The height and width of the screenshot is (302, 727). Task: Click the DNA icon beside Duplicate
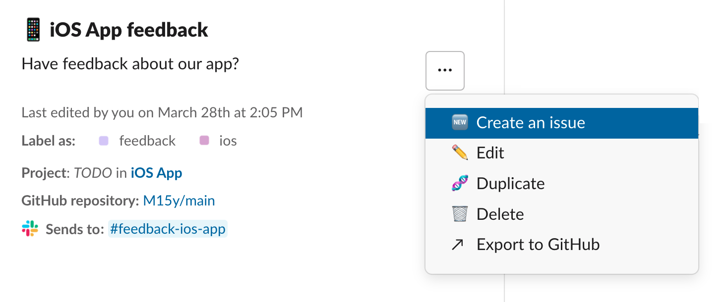(x=460, y=184)
